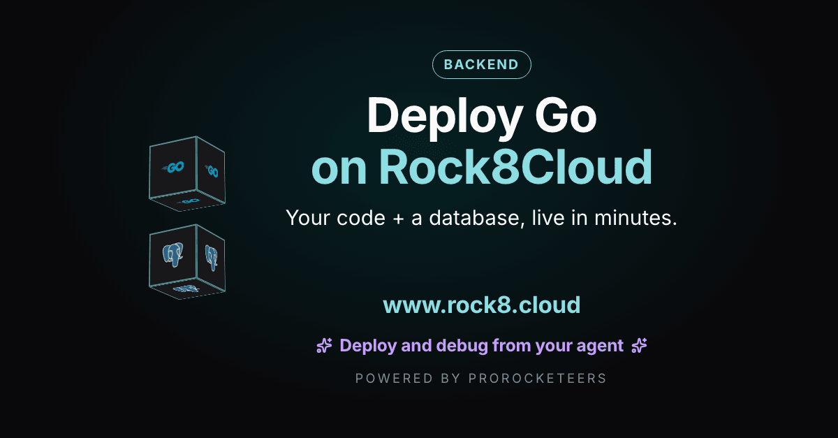Click the sparkle icon left of Deploy
The image size is (838, 438).
click(x=324, y=346)
